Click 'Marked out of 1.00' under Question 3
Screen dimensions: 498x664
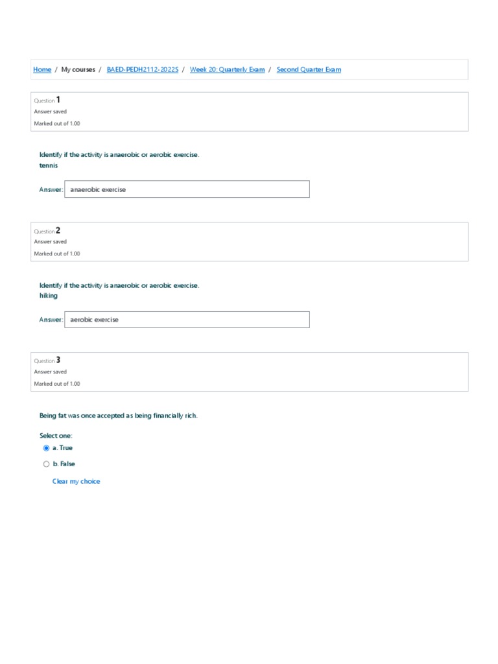pyautogui.click(x=57, y=384)
